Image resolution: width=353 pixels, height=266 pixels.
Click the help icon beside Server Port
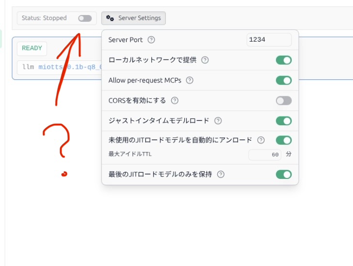tap(151, 40)
